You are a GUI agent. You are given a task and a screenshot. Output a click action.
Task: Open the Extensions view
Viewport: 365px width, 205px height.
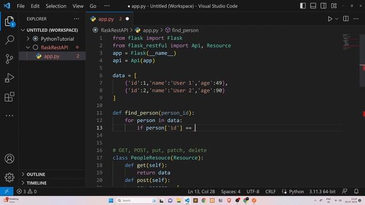coord(9,97)
